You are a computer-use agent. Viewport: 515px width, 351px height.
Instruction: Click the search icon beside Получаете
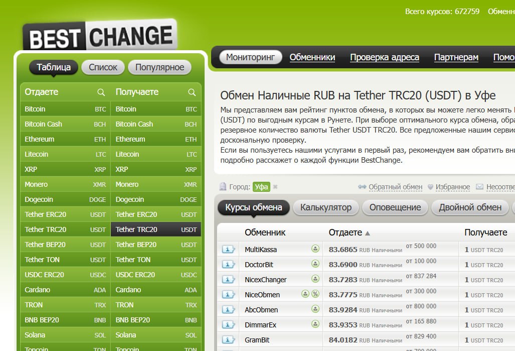192,92
